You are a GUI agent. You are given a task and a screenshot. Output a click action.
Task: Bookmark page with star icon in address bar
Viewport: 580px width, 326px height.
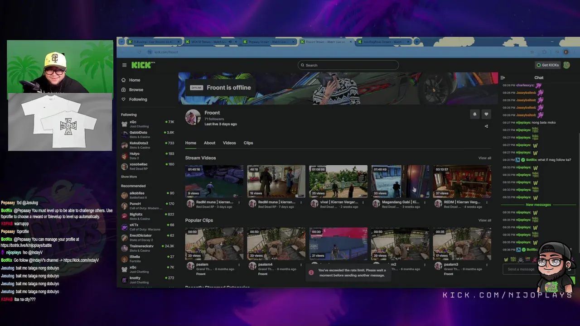[x=532, y=52]
